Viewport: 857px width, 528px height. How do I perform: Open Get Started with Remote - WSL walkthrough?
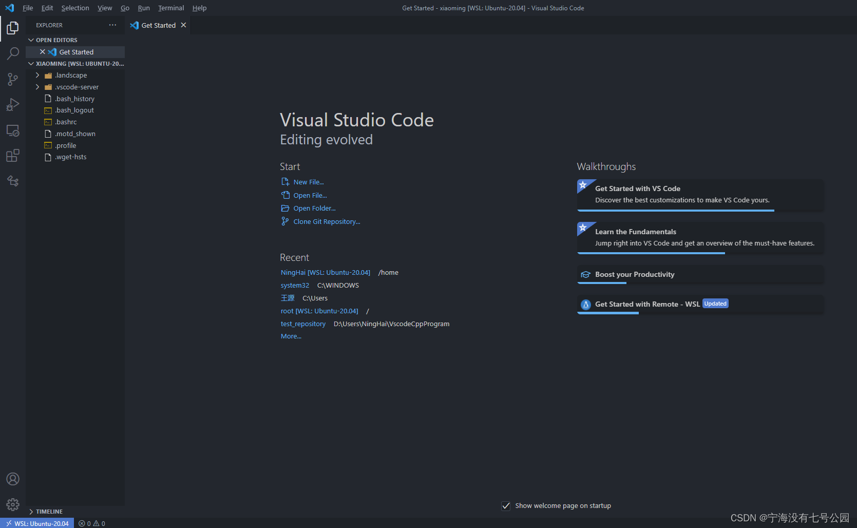[700, 305]
